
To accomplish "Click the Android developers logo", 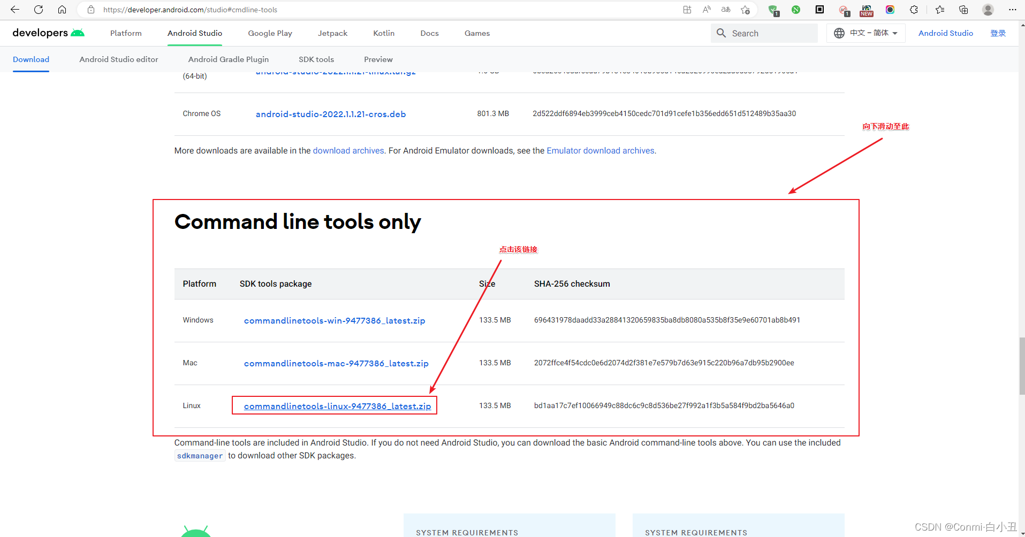I will click(x=48, y=33).
